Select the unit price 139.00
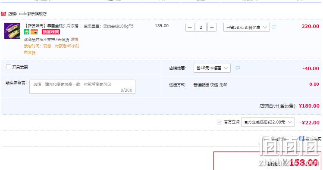The image size is (323, 170). pyautogui.click(x=162, y=26)
